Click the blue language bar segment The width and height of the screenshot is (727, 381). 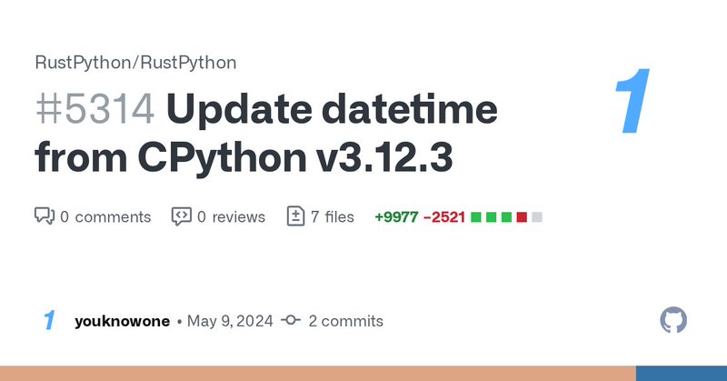pos(682,373)
